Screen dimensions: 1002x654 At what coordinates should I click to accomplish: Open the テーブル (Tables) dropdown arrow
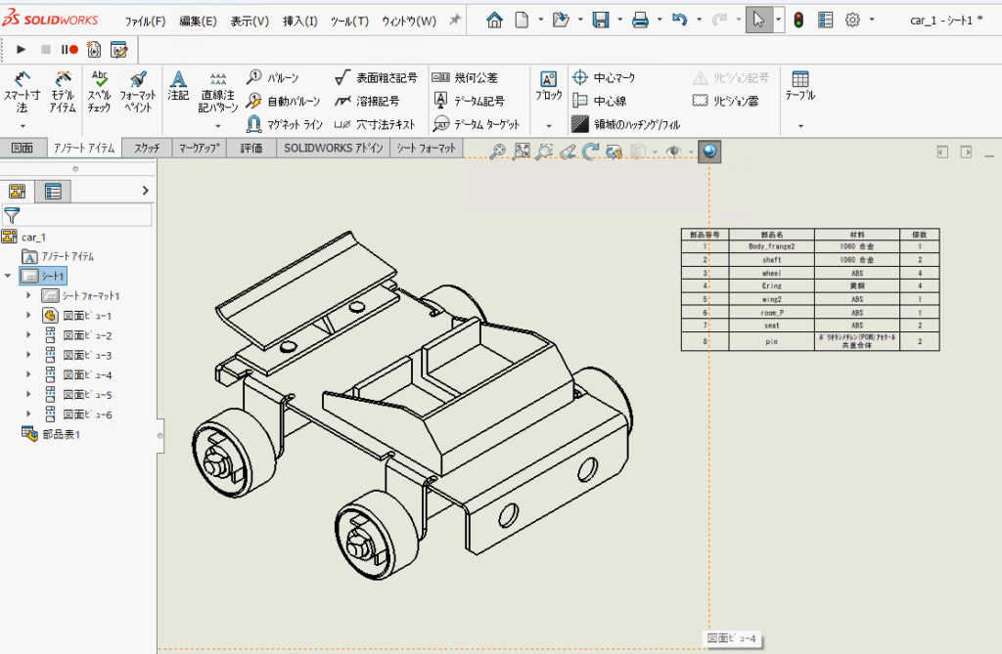[799, 125]
